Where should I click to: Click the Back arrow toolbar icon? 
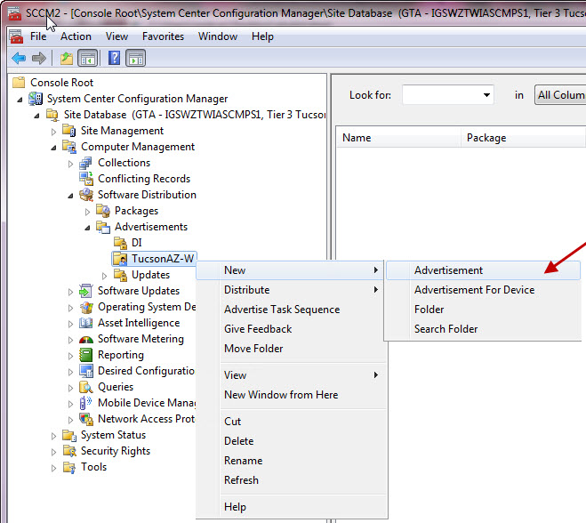pos(19,59)
